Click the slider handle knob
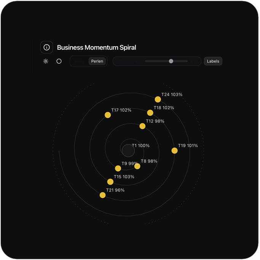The image size is (260, 260). coord(171,61)
